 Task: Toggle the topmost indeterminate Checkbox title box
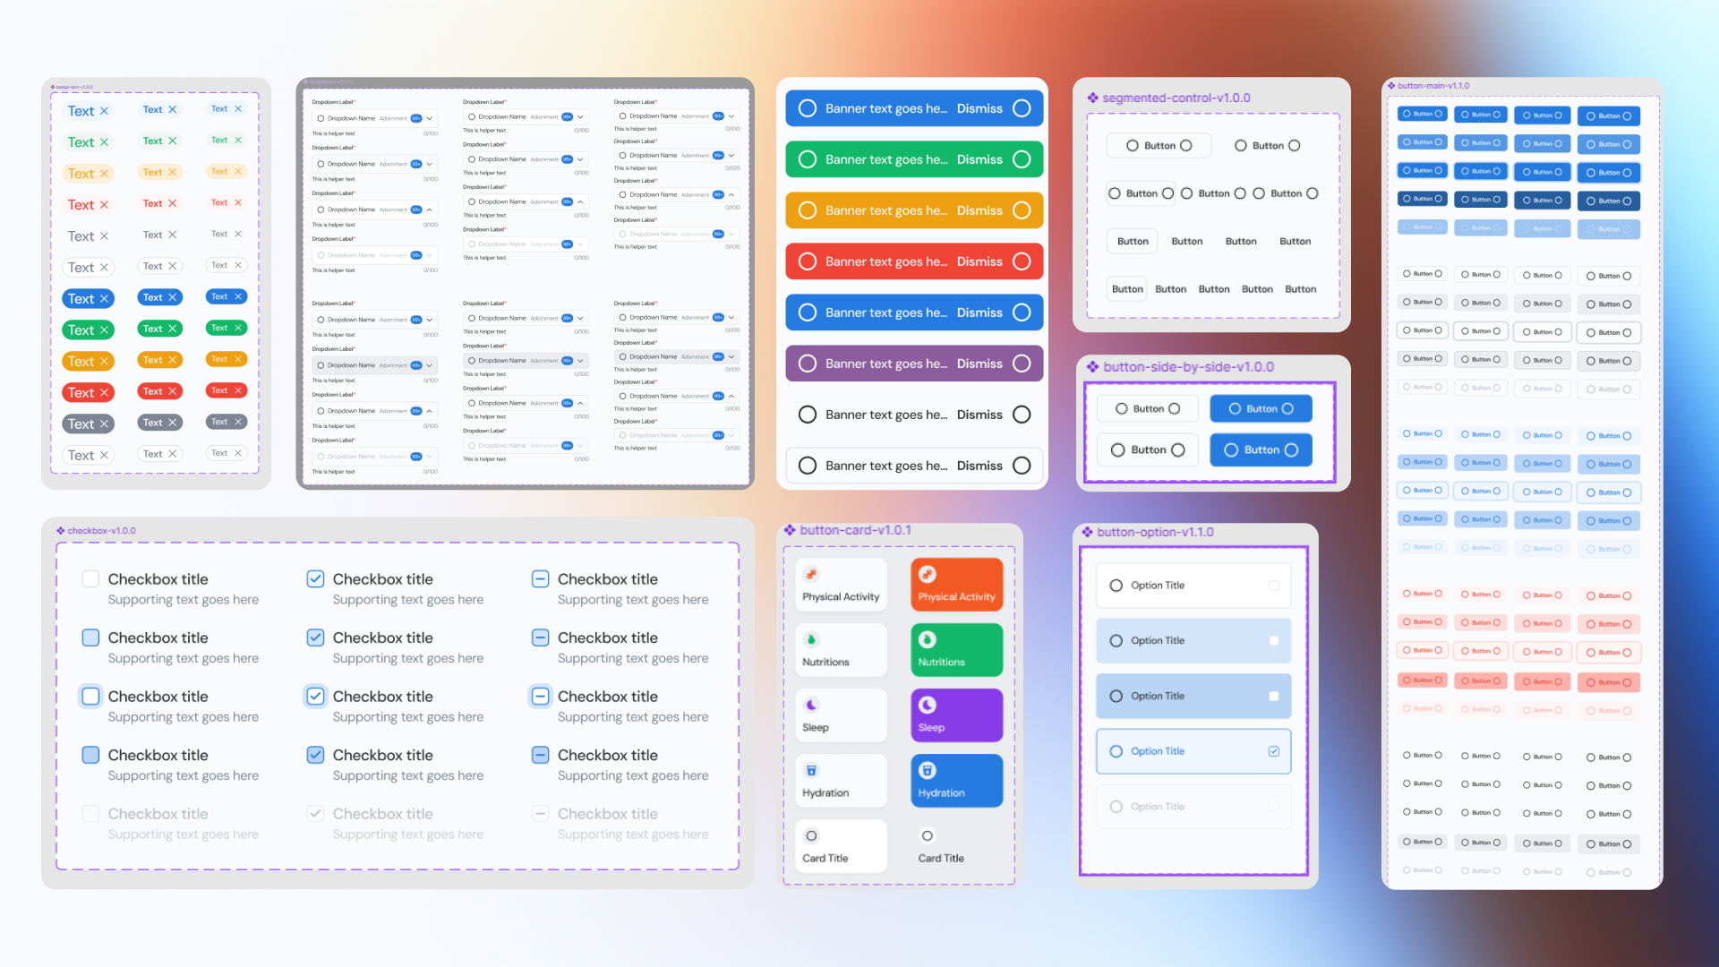click(x=540, y=579)
